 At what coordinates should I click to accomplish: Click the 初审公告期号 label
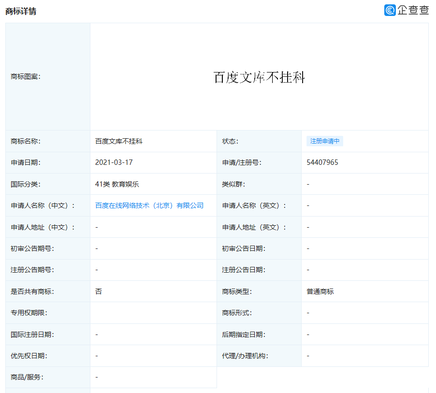32,248
